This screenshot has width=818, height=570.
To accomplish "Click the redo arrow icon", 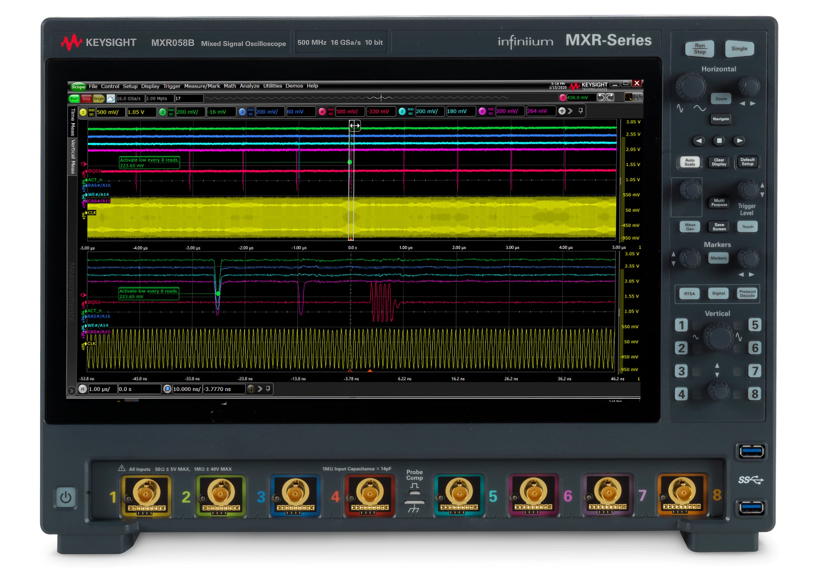I will pyautogui.click(x=610, y=97).
